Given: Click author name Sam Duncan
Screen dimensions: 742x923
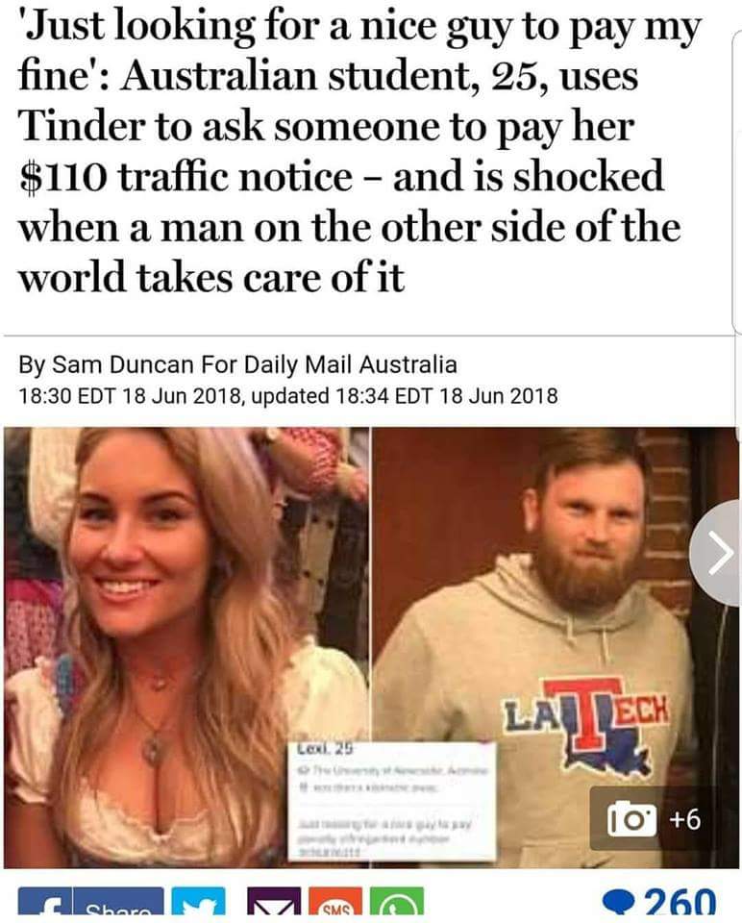Looking at the screenshot, I should (x=123, y=365).
